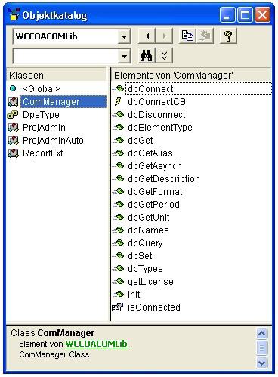Click the help question mark icon

tap(228, 36)
